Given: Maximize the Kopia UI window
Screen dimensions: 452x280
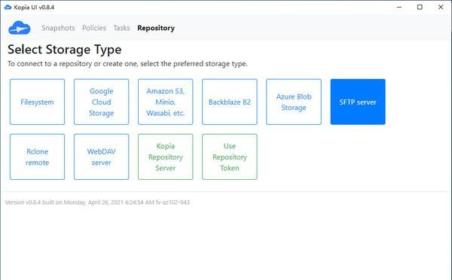Looking at the screenshot, I should [x=420, y=8].
